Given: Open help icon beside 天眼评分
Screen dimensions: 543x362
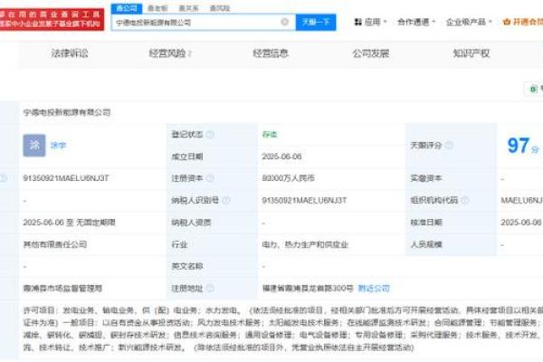Looking at the screenshot, I should pos(449,146).
